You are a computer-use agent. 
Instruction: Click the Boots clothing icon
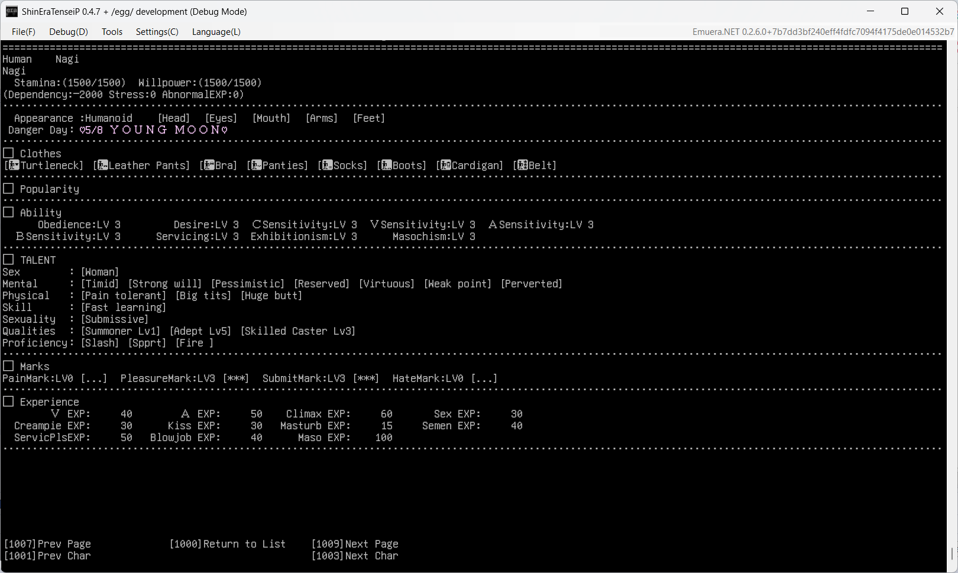[387, 166]
